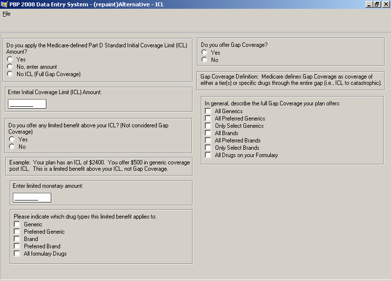The height and width of the screenshot is (281, 391).
Task: Select Yes for limited benefit above ICL
Action: click(x=12, y=139)
